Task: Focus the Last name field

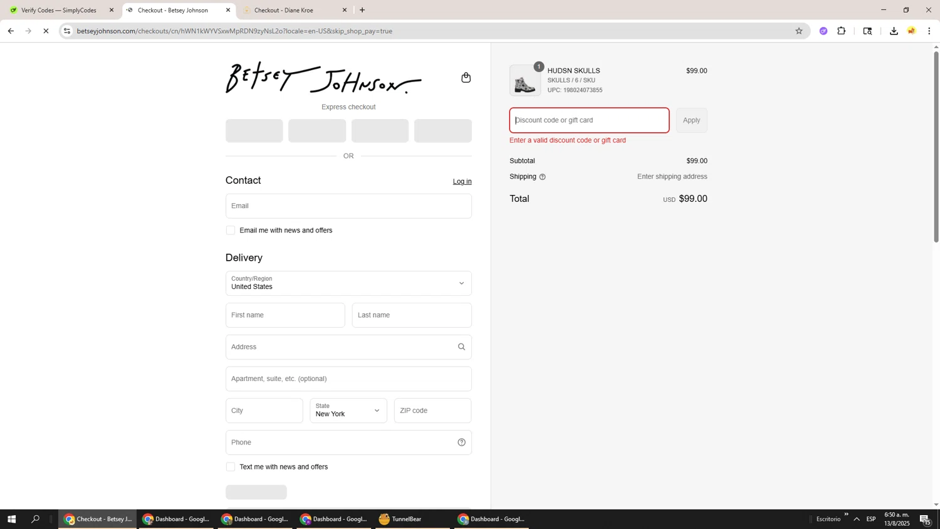Action: pos(412,315)
